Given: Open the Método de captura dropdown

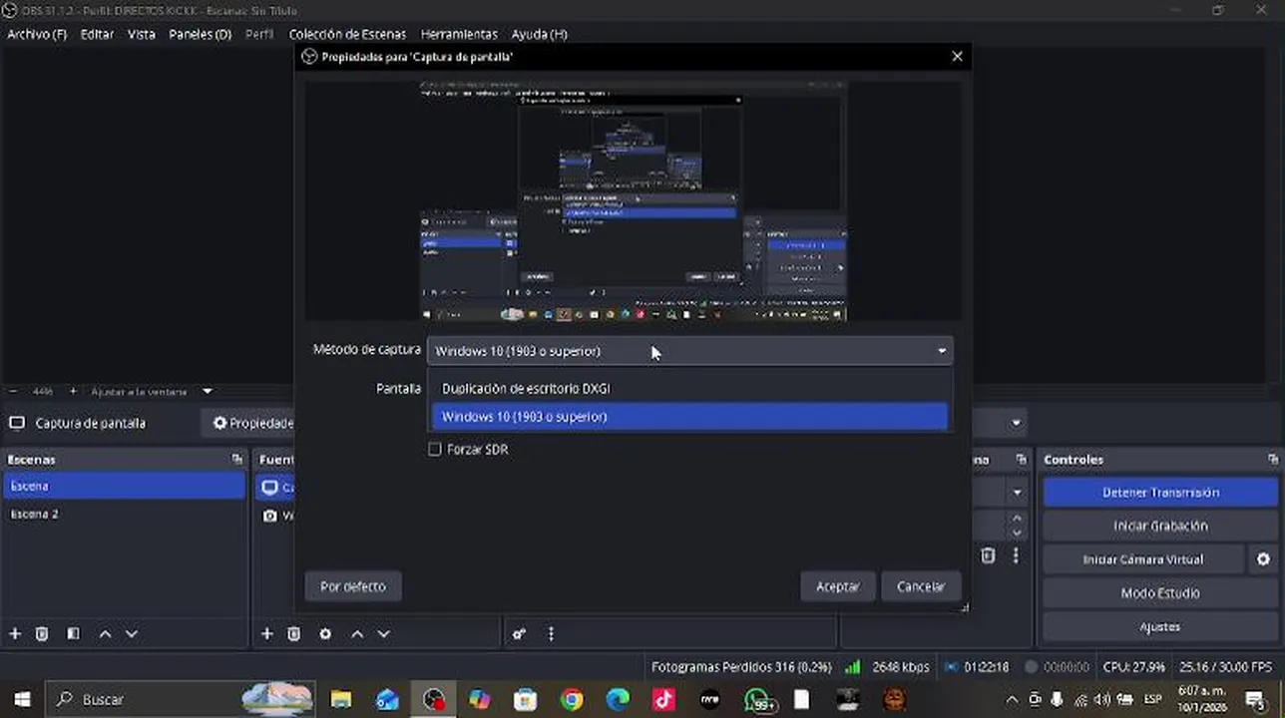Looking at the screenshot, I should [x=689, y=351].
